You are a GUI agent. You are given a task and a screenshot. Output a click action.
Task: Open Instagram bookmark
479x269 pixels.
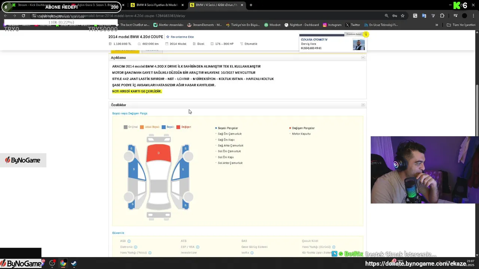click(332, 25)
